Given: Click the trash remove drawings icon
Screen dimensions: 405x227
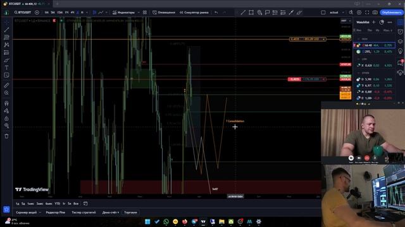Looking at the screenshot, I should (x=6, y=136).
